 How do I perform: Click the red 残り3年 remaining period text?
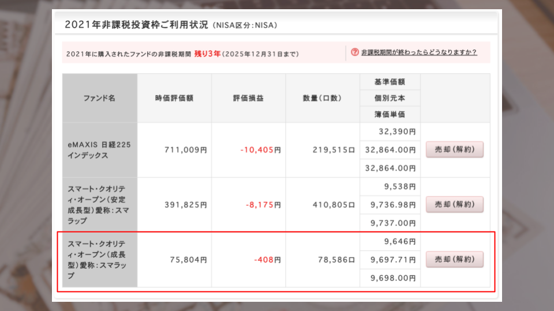point(208,54)
